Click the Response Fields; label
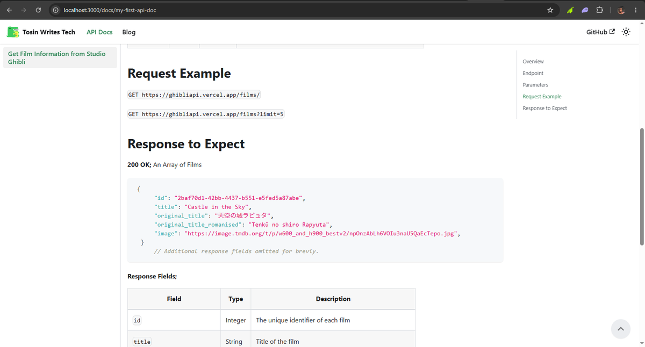Viewport: 645px width, 347px height. (152, 277)
